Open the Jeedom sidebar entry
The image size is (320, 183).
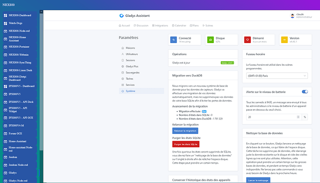click(x=20, y=157)
